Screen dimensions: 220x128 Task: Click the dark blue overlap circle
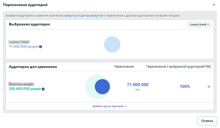point(102,87)
